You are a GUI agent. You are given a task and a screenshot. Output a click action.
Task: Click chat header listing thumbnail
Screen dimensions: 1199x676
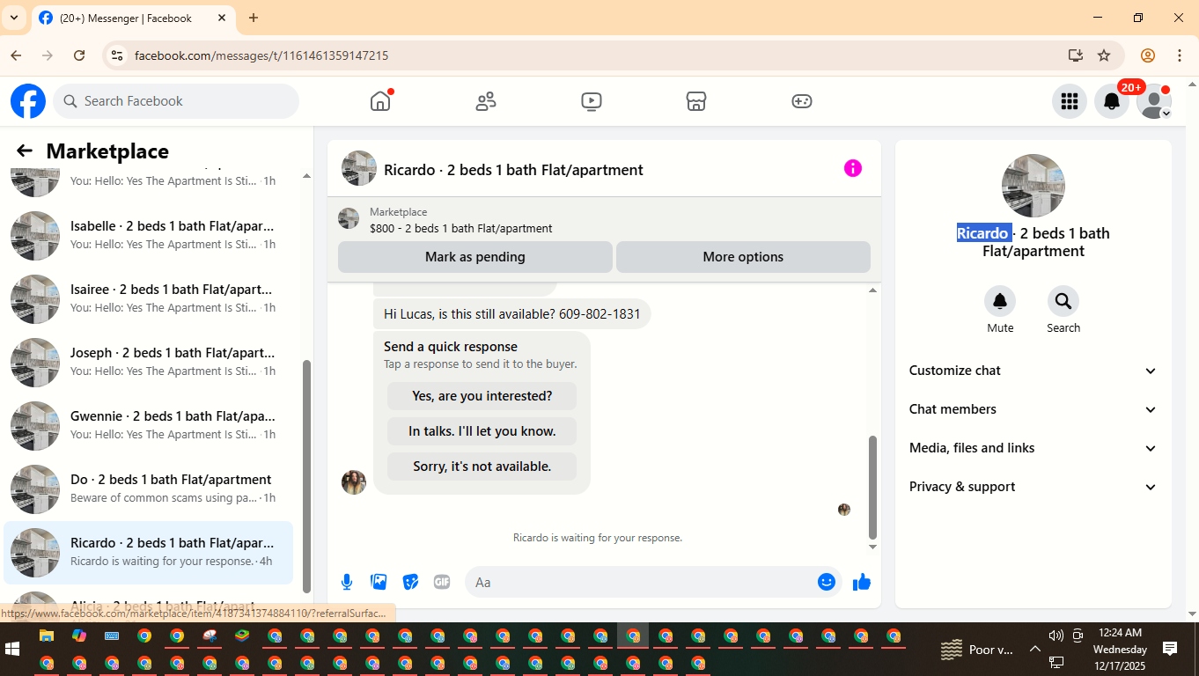(x=359, y=168)
